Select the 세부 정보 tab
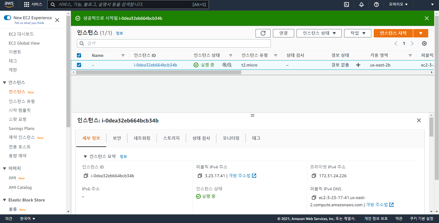 (x=91, y=138)
